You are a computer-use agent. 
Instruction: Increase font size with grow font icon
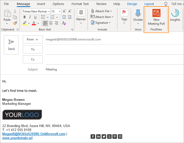point(64,11)
